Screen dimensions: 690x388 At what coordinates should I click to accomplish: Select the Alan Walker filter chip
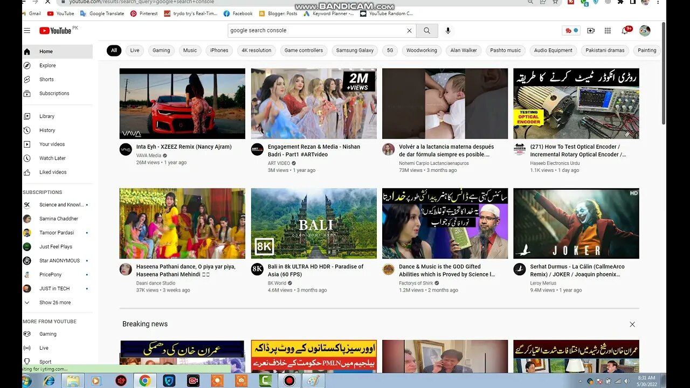pos(464,51)
